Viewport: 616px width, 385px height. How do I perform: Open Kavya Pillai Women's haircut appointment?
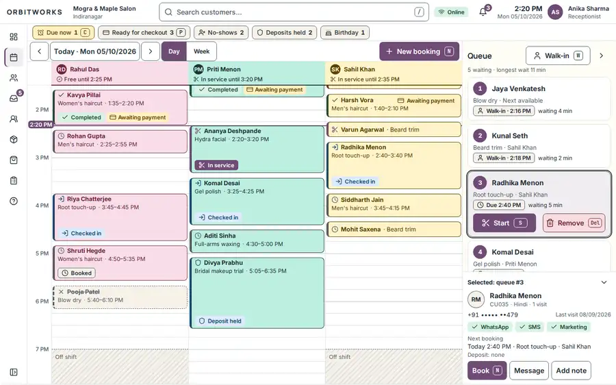(x=120, y=107)
